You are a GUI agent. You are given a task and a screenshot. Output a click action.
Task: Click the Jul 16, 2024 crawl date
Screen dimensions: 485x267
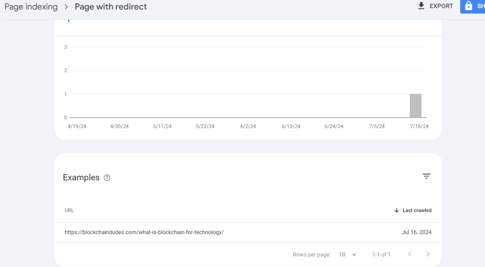click(417, 232)
